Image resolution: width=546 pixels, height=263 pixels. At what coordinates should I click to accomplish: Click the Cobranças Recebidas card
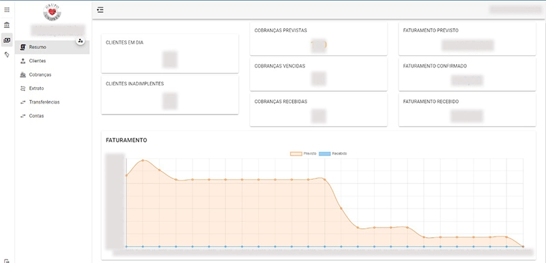click(319, 110)
